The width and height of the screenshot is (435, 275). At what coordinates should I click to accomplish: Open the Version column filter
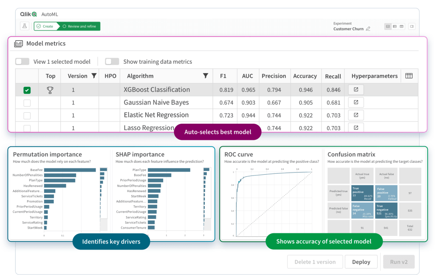94,76
